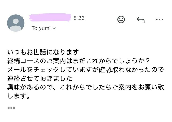Screen dimensions: 172x122
Task: Open the three-dot more options menu
Action: pos(160,20)
